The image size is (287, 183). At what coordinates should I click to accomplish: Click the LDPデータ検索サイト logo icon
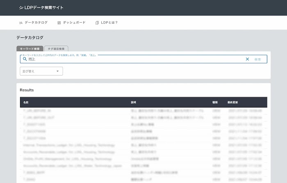click(21, 8)
